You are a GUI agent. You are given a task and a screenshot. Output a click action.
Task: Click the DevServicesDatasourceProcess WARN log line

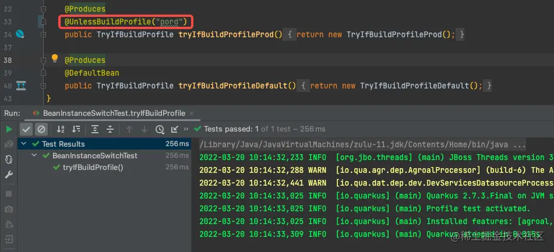tap(377, 183)
